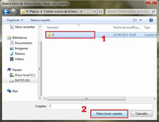Select Pepico in the address path
Image resolution: width=159 pixels, height=122 pixels.
click(x=34, y=11)
